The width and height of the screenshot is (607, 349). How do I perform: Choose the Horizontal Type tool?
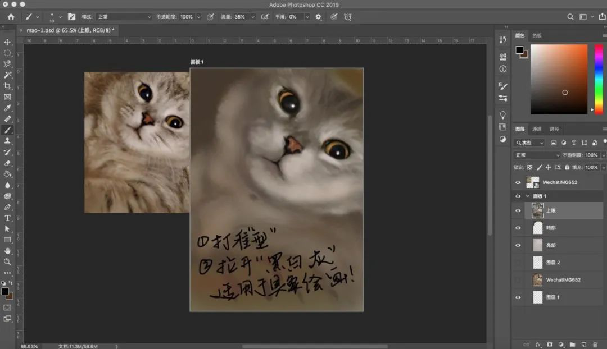click(x=7, y=218)
